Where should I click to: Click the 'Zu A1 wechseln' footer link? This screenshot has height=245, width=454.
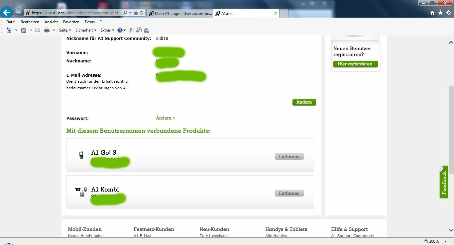click(x=214, y=236)
